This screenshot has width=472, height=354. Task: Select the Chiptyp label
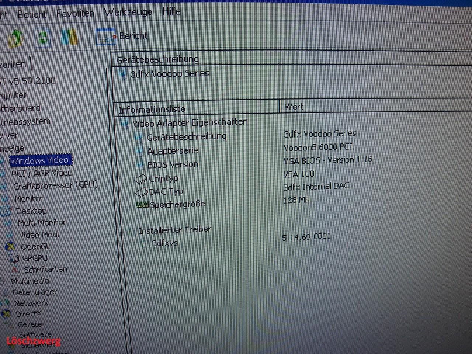163,178
